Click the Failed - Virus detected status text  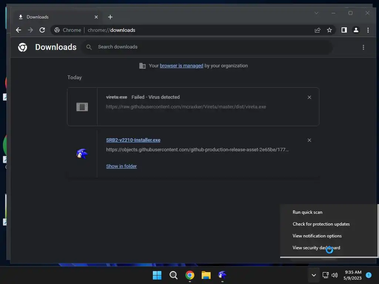point(155,97)
